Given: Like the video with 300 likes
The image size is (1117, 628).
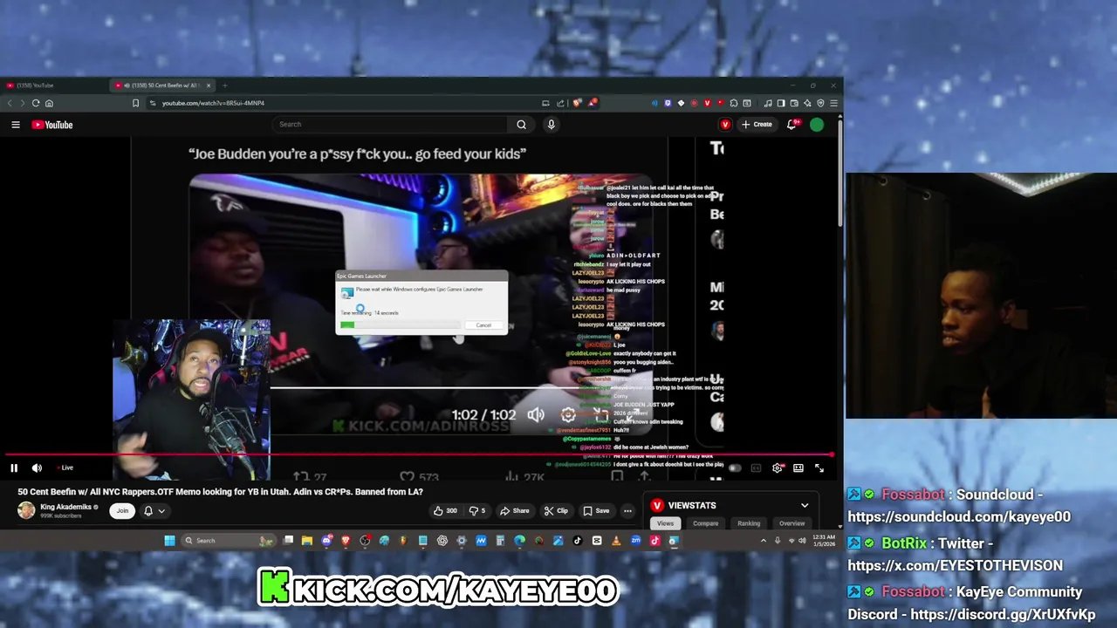Looking at the screenshot, I should (x=445, y=511).
